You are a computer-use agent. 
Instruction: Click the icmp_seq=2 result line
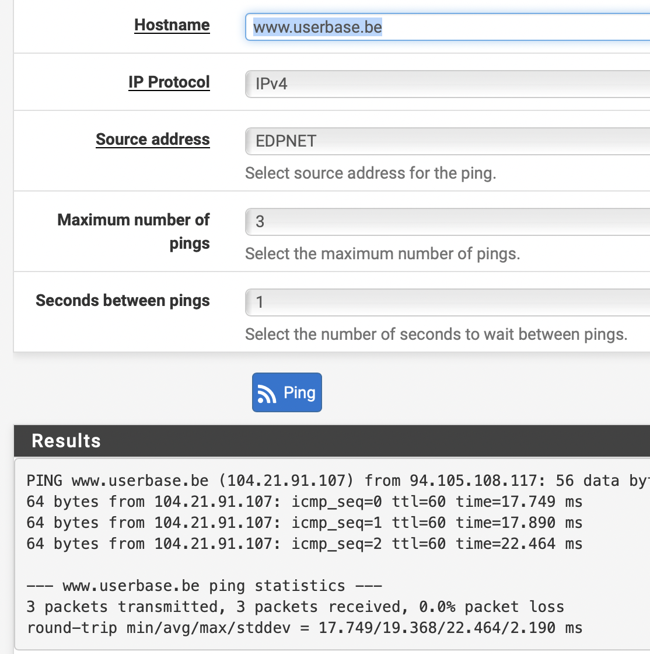point(305,544)
